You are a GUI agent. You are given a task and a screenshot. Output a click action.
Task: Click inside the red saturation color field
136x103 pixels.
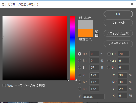(x=35, y=48)
